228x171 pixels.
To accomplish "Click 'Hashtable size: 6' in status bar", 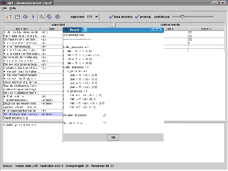I will click(x=51, y=166).
